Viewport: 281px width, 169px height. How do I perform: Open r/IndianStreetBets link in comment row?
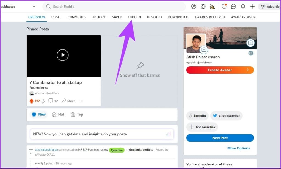[x=140, y=150]
